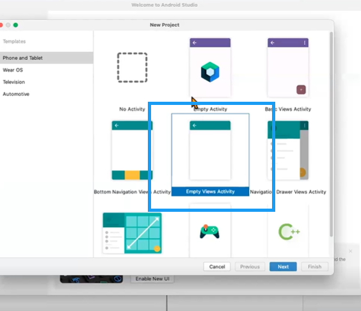361x311 pixels.
Task: Click the green zoom window button
Action: click(15, 25)
